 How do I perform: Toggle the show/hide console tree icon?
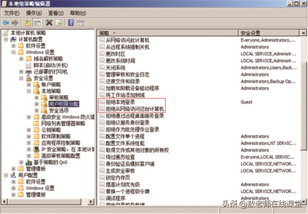click(x=37, y=23)
